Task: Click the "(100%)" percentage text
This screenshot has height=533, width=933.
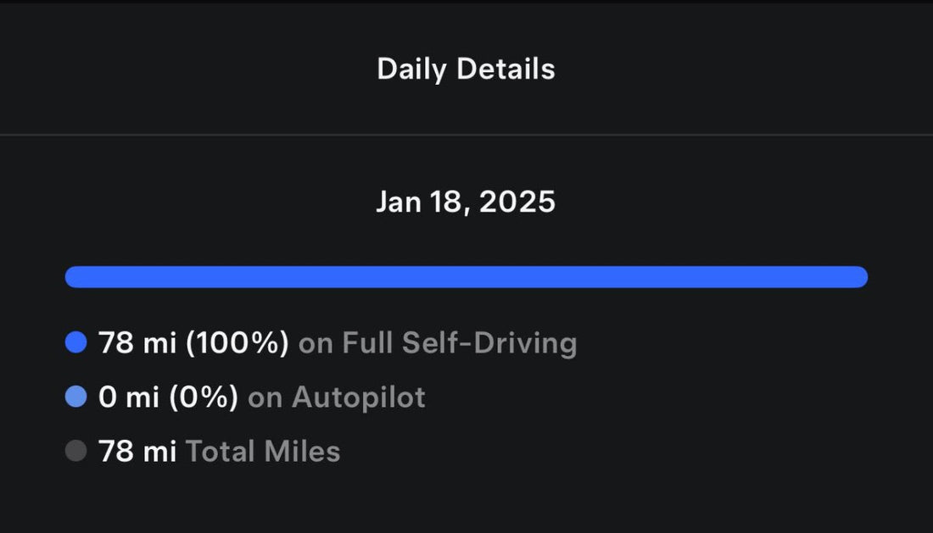Action: point(237,342)
